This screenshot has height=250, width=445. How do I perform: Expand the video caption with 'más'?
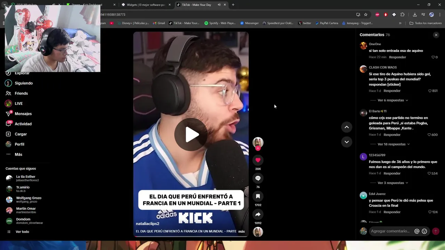(241, 231)
